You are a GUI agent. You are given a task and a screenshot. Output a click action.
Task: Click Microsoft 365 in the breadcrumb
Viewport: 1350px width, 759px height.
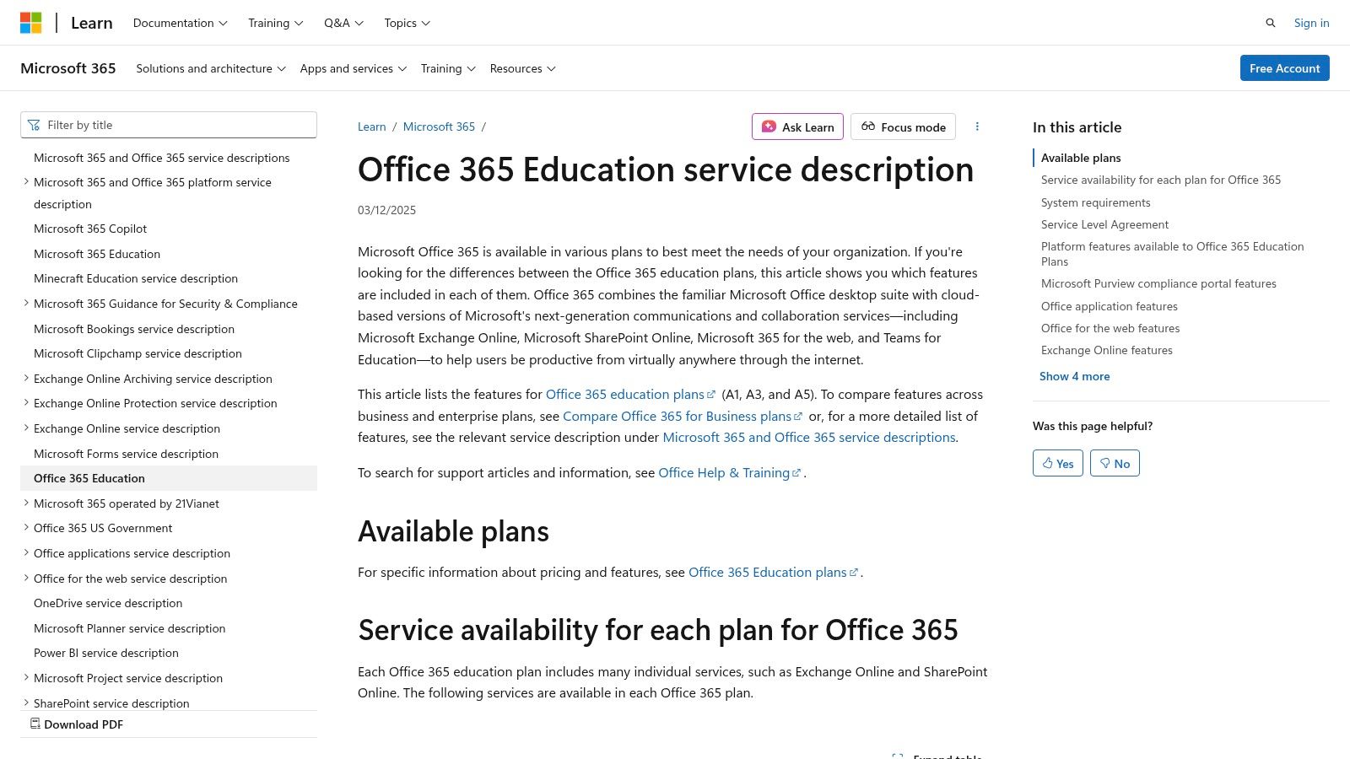439,126
